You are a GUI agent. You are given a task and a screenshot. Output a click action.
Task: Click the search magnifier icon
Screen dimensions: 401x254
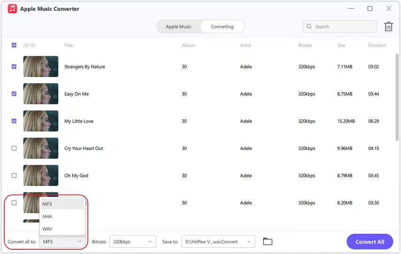310,27
